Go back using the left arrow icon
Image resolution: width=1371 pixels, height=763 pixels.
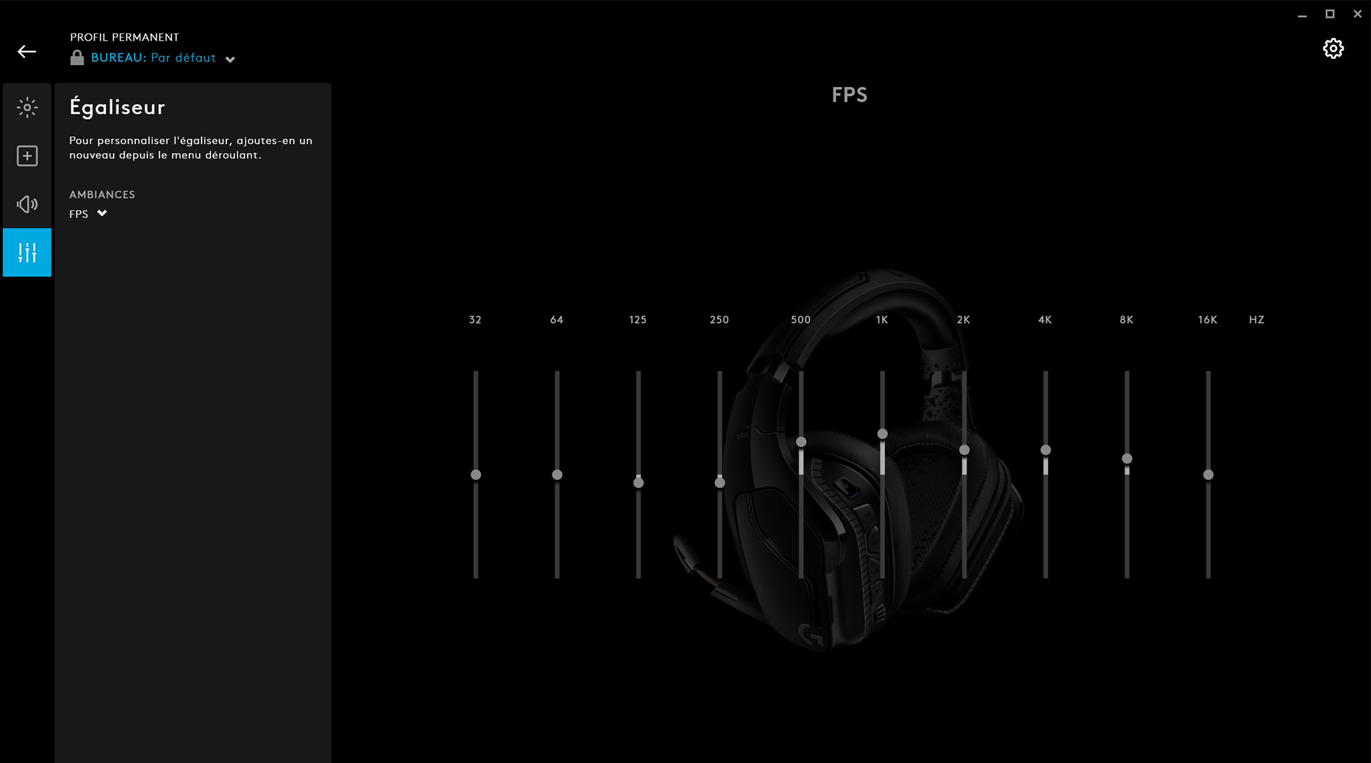27,51
